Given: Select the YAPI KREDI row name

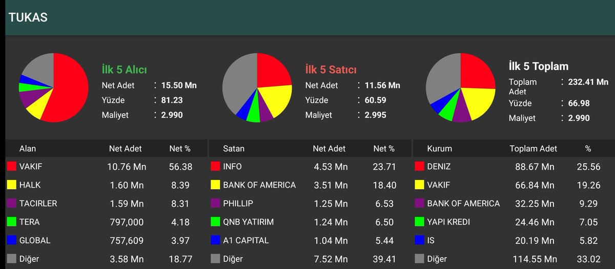Looking at the screenshot, I should pyautogui.click(x=448, y=222).
